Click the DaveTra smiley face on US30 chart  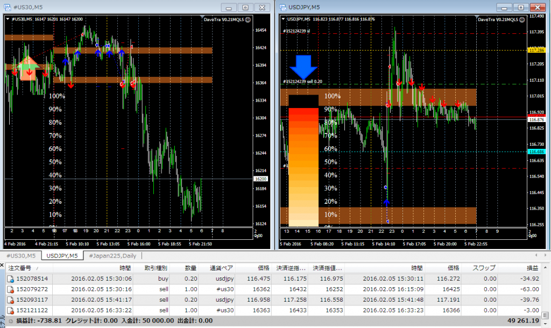click(x=248, y=19)
